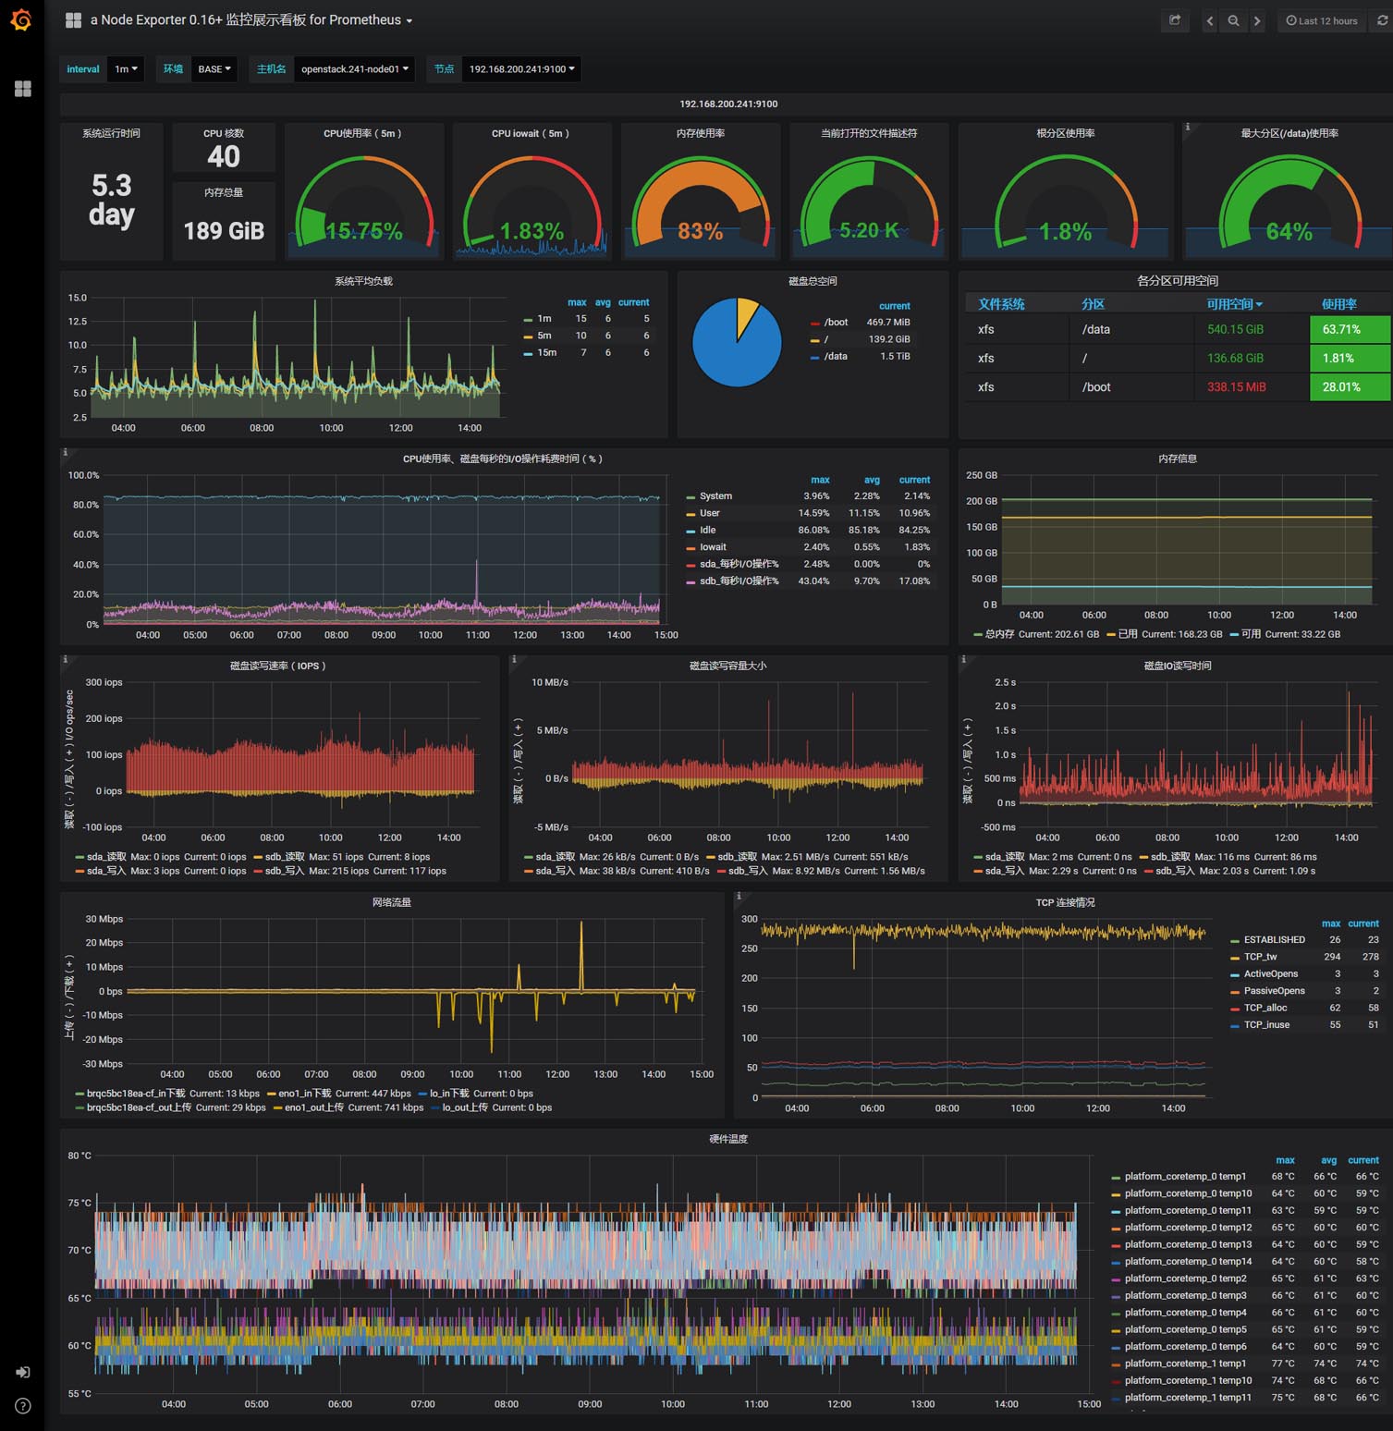Open the 节点 192.168.200.241:9100 dropdown
Image resolution: width=1393 pixels, height=1431 pixels.
coord(520,68)
